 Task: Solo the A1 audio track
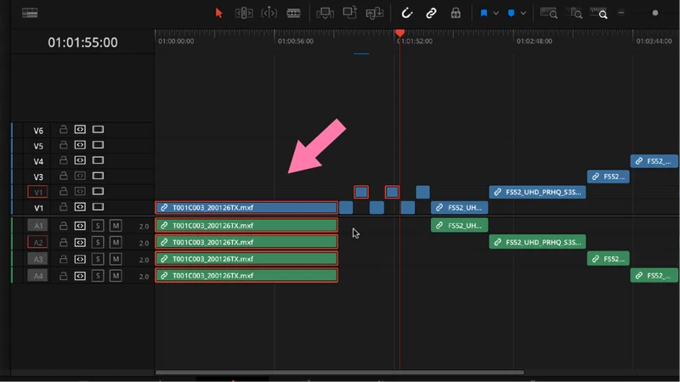click(98, 226)
